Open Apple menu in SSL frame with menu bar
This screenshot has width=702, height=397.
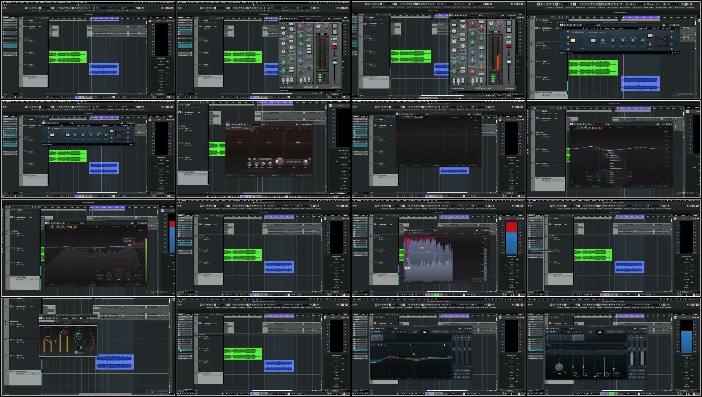(179, 2)
